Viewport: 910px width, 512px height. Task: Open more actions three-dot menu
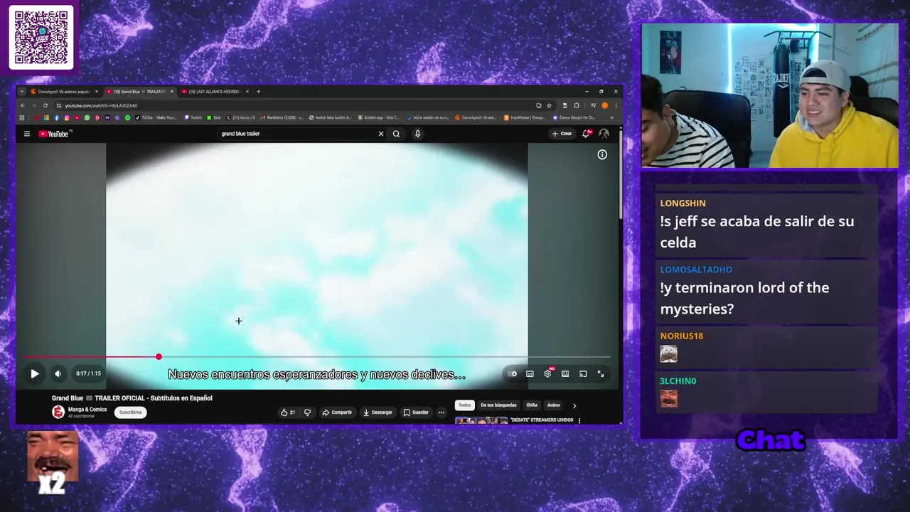[441, 412]
